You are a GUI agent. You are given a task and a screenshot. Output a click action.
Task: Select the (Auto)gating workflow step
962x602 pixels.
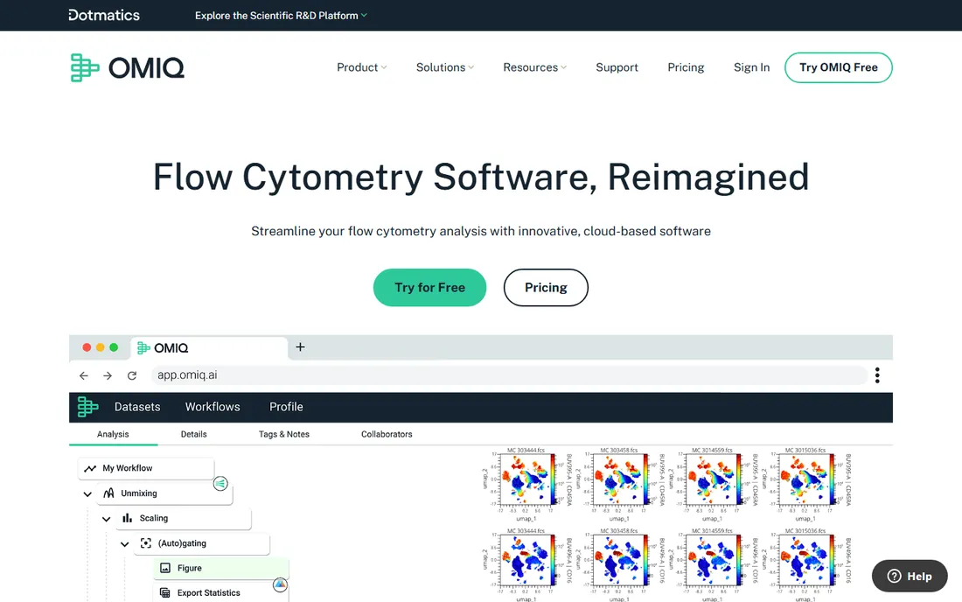coord(201,543)
